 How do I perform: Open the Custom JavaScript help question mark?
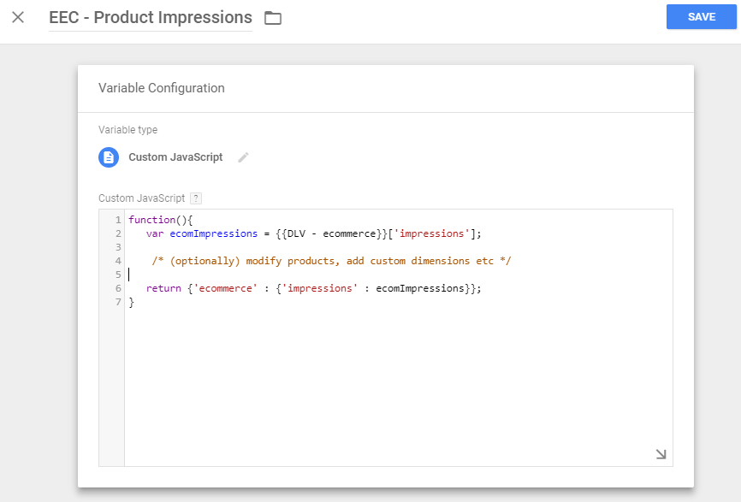pos(196,198)
